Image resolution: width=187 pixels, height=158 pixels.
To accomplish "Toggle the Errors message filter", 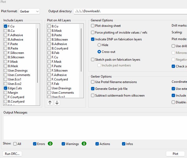I will [35, 144].
